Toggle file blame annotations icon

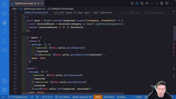pyautogui.click(x=162, y=3)
